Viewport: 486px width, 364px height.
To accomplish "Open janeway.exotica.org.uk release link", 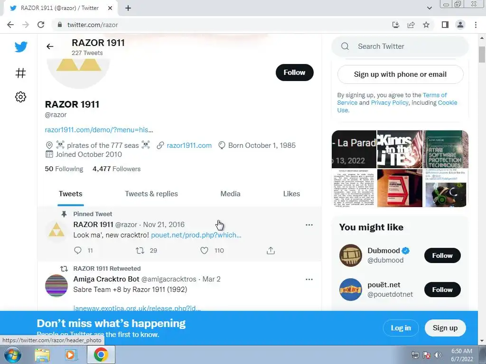I will pos(137,308).
